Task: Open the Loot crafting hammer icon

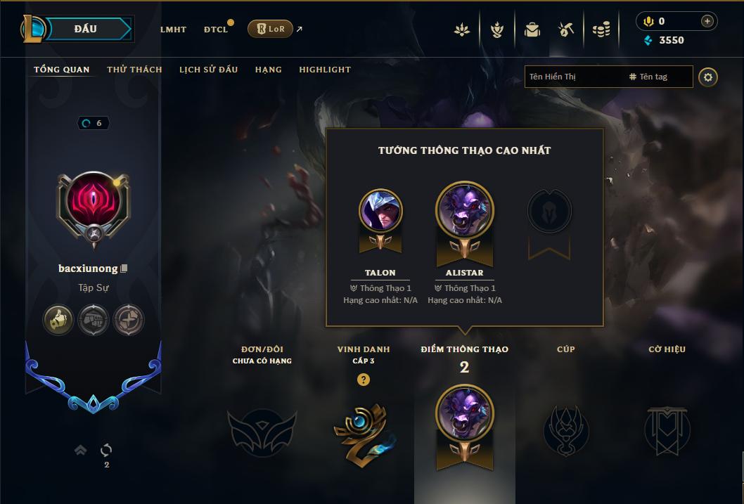Action: (x=566, y=30)
